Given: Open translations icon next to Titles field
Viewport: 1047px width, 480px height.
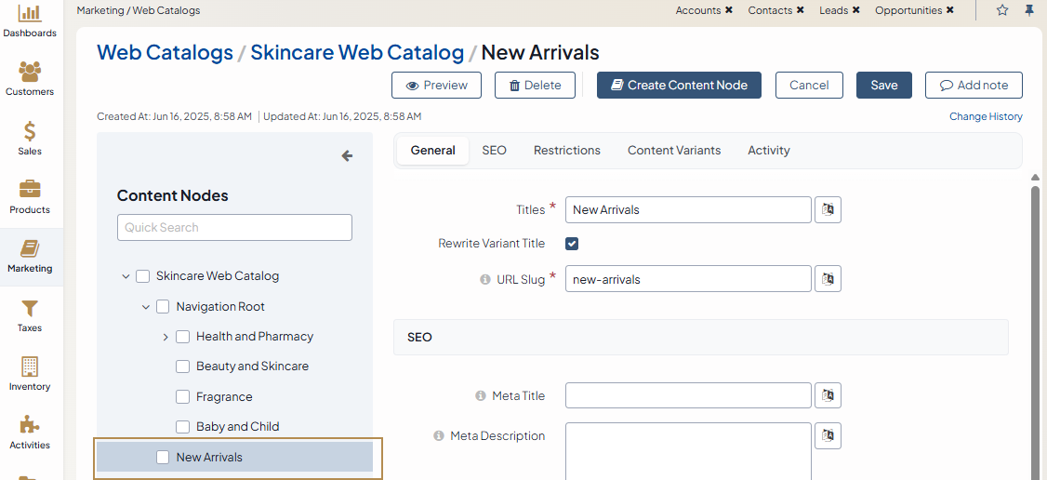Looking at the screenshot, I should coord(828,209).
